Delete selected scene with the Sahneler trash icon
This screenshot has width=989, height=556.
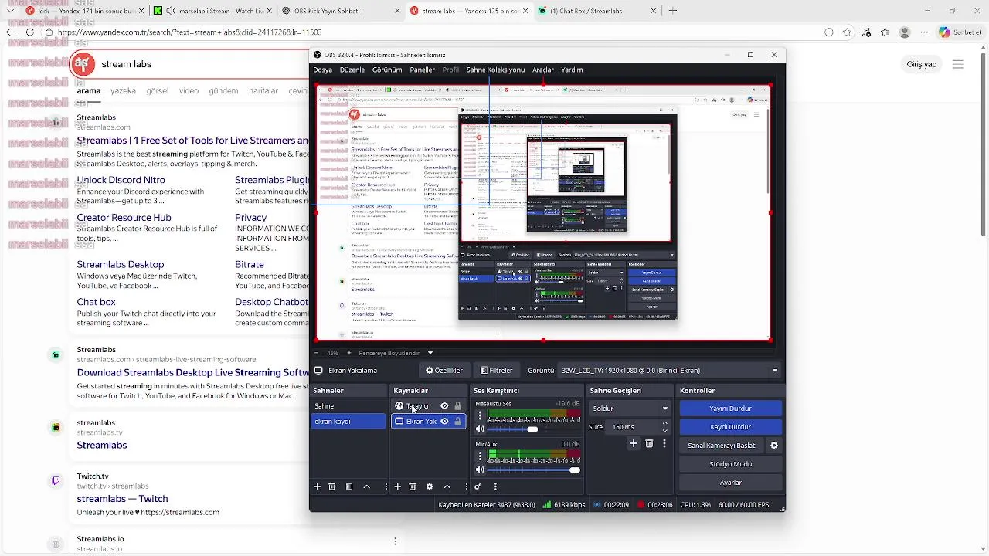(332, 486)
